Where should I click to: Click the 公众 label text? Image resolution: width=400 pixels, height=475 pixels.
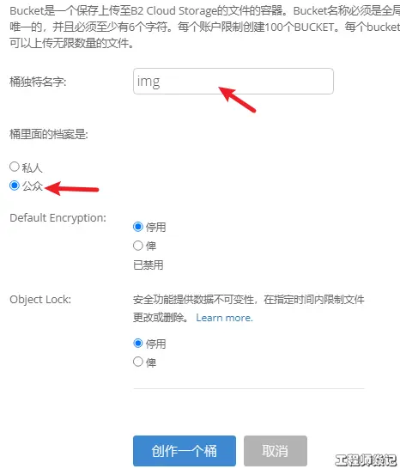[x=32, y=186]
